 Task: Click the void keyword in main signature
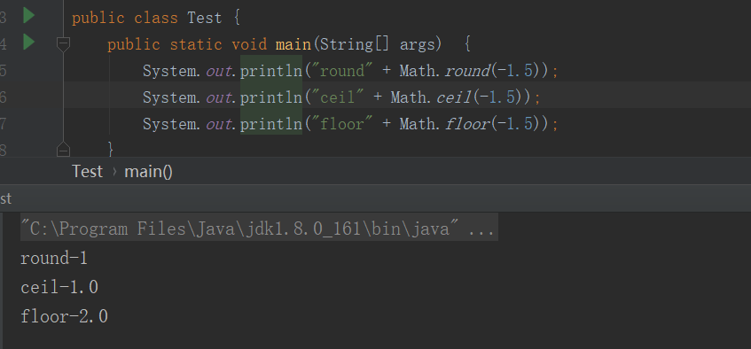point(249,44)
